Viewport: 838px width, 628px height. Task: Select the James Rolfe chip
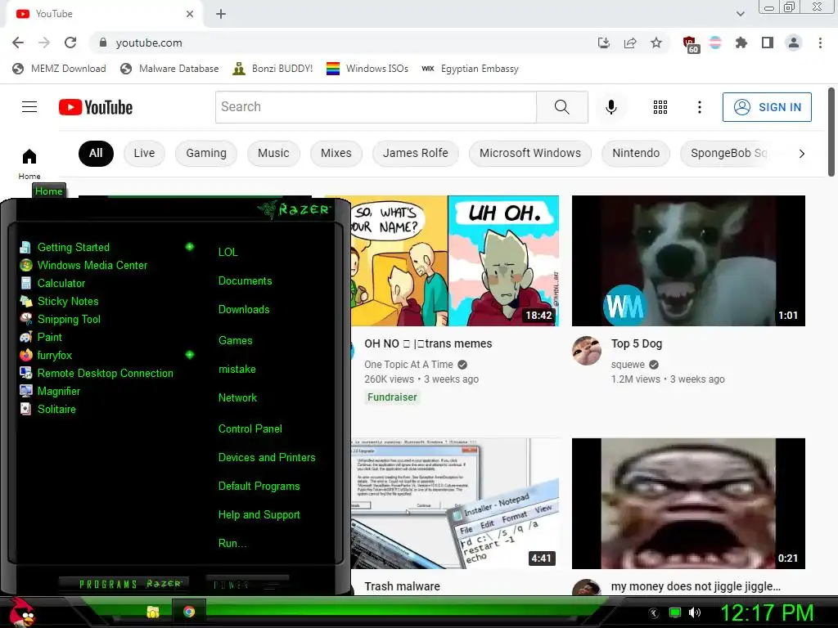(x=415, y=153)
